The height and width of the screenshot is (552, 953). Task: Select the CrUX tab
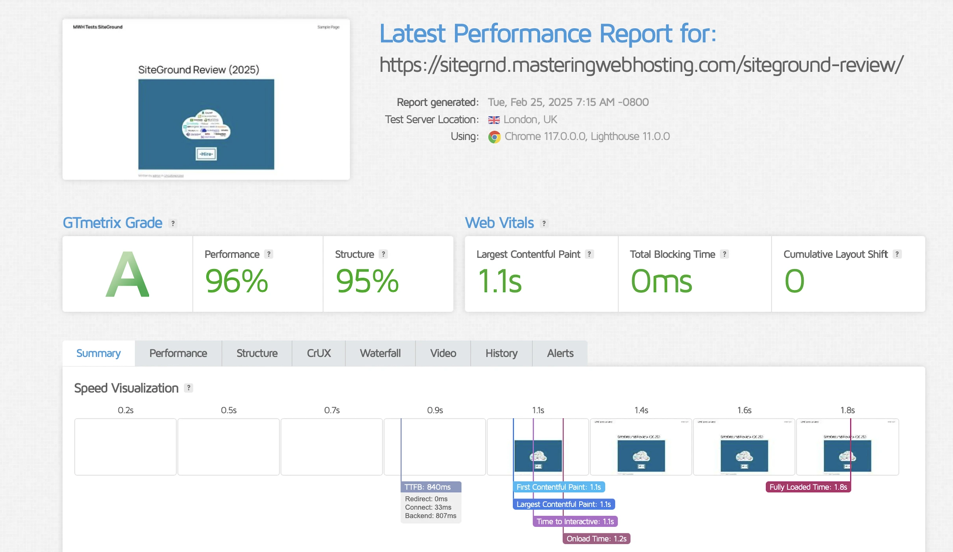[x=319, y=353]
